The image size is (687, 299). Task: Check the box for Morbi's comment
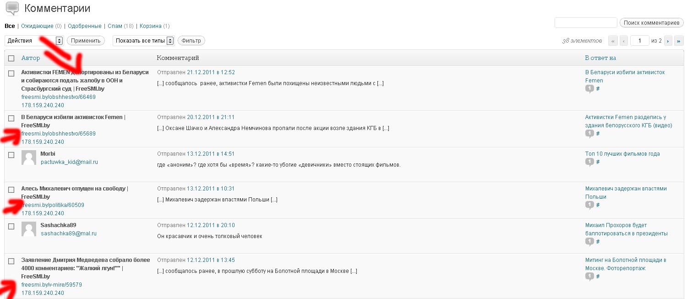pos(11,155)
